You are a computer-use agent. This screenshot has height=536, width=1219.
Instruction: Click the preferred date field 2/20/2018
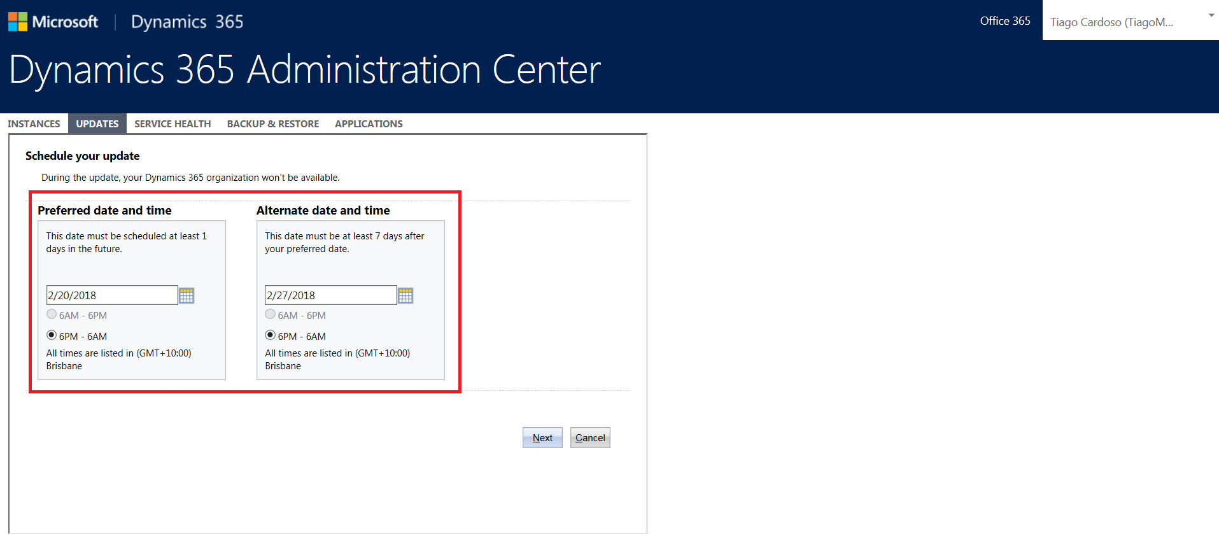pyautogui.click(x=111, y=295)
